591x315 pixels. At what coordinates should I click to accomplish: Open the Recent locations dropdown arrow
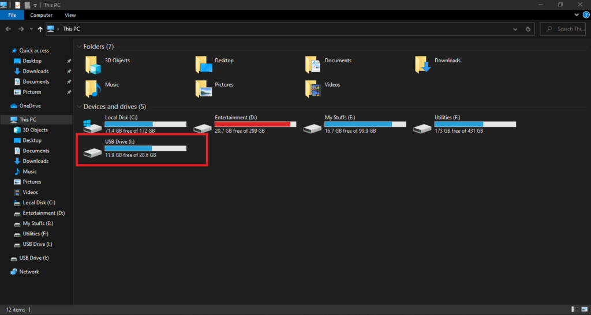[31, 29]
